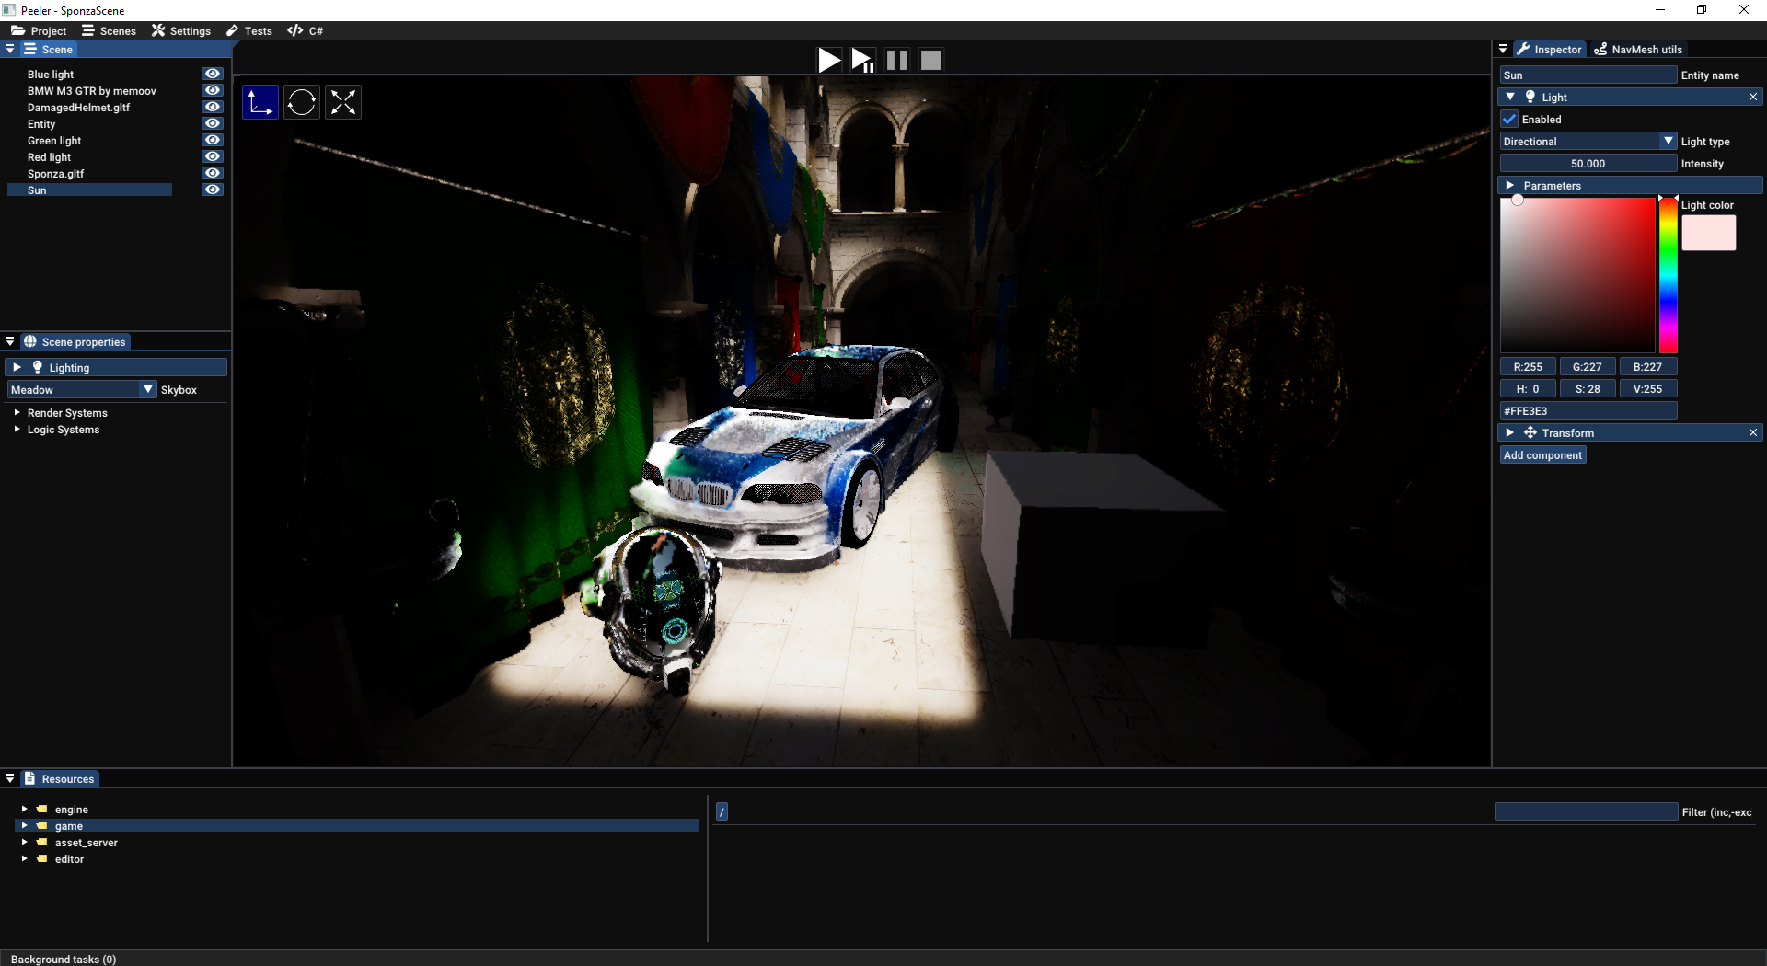Hide the Sponza.gltf entity
Viewport: 1767px width, 966px height.
click(x=213, y=173)
